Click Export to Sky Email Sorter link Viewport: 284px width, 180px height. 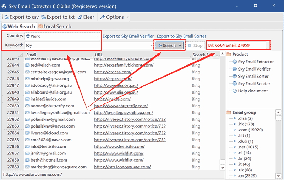tap(181, 36)
